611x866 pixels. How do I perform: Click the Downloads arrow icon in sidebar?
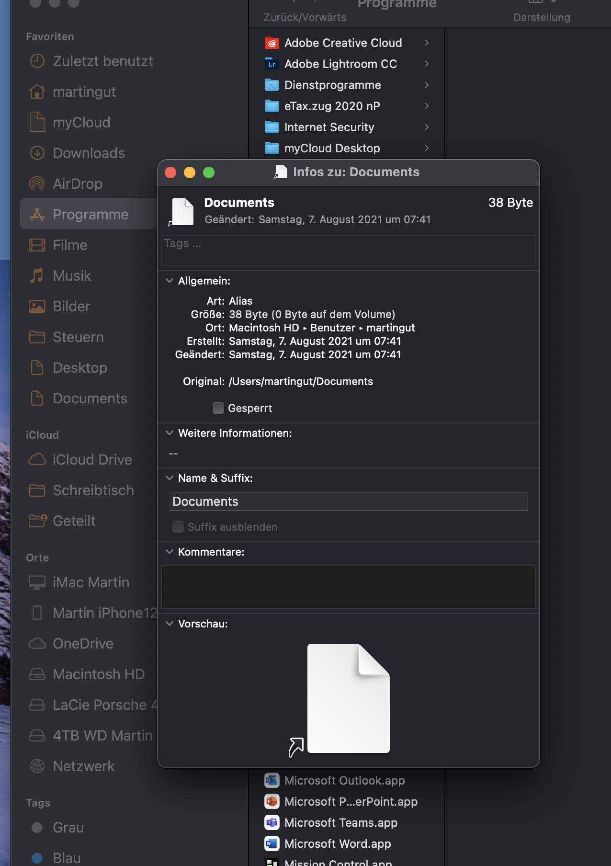click(x=37, y=153)
